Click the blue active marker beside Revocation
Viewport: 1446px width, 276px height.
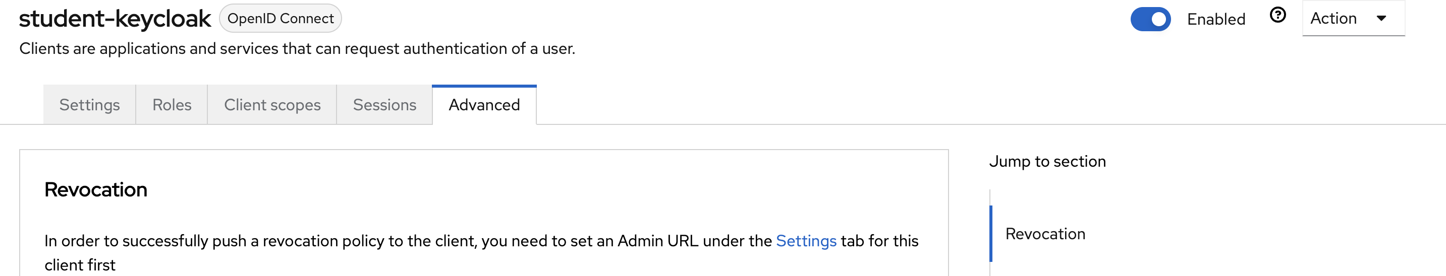click(991, 234)
